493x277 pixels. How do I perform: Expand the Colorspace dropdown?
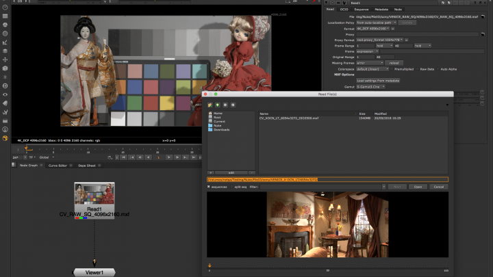[373, 68]
